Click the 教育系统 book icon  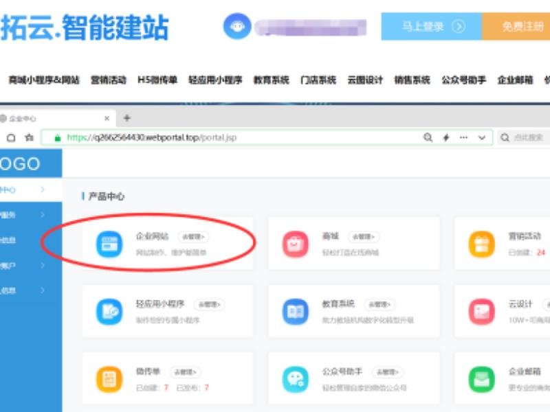(296, 312)
